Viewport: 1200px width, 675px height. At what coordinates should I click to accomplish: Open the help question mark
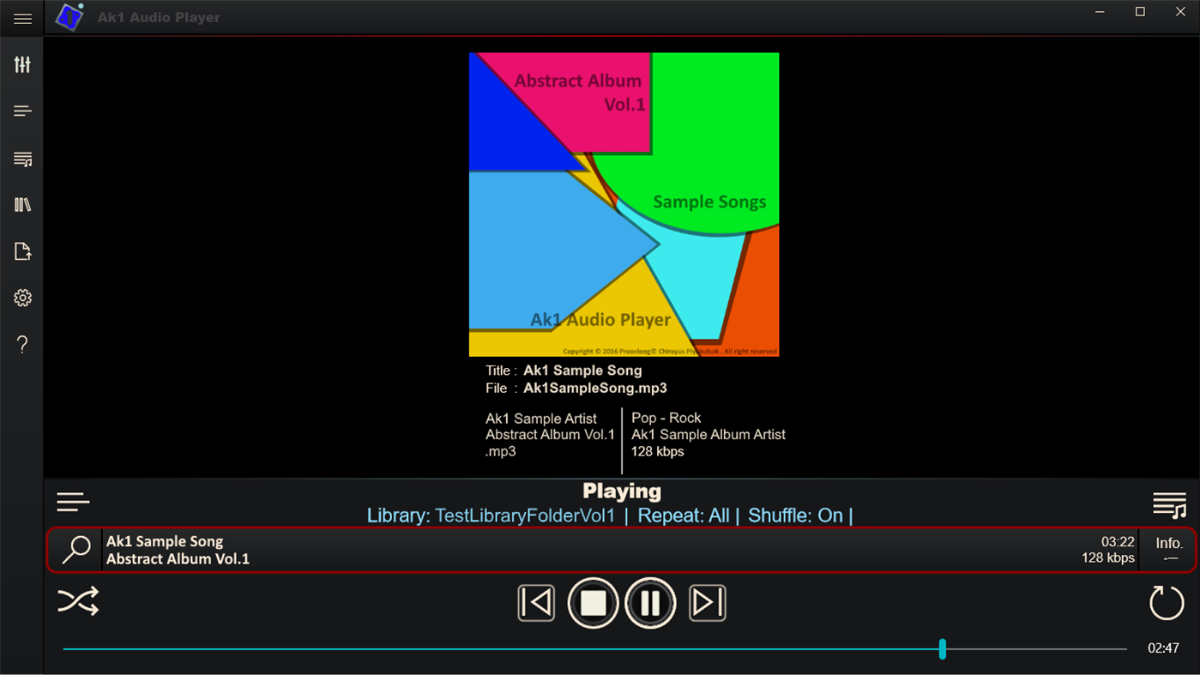pyautogui.click(x=21, y=344)
